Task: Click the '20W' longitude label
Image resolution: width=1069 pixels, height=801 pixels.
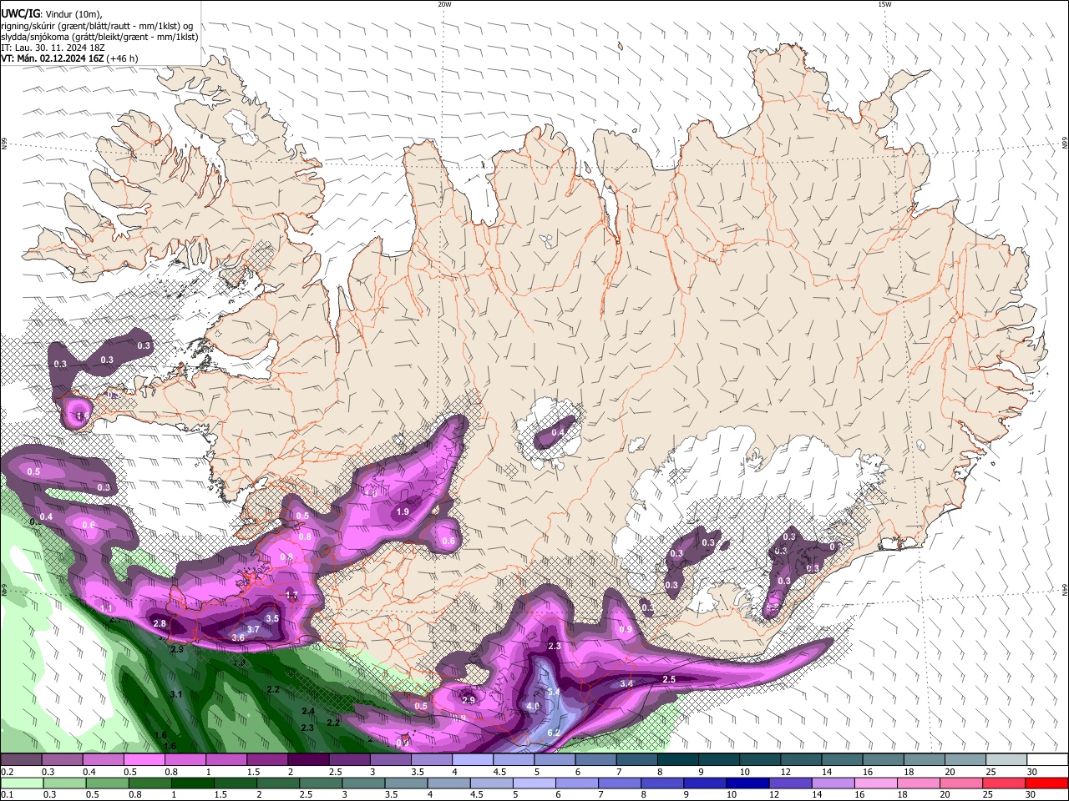Action: click(x=445, y=4)
